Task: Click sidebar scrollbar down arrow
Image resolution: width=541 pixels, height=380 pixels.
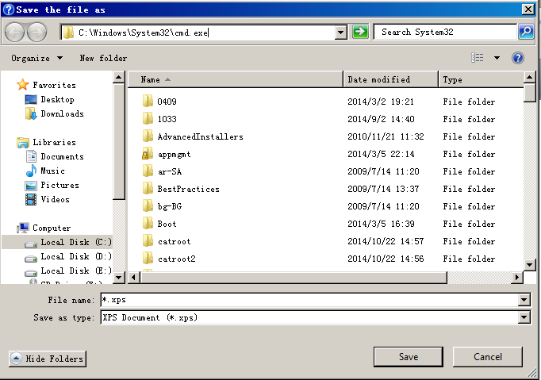Action: click(x=119, y=277)
